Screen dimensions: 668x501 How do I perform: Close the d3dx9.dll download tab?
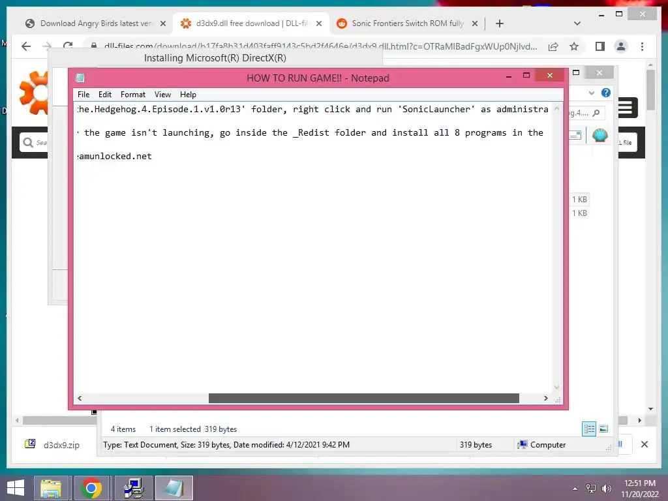coord(318,23)
